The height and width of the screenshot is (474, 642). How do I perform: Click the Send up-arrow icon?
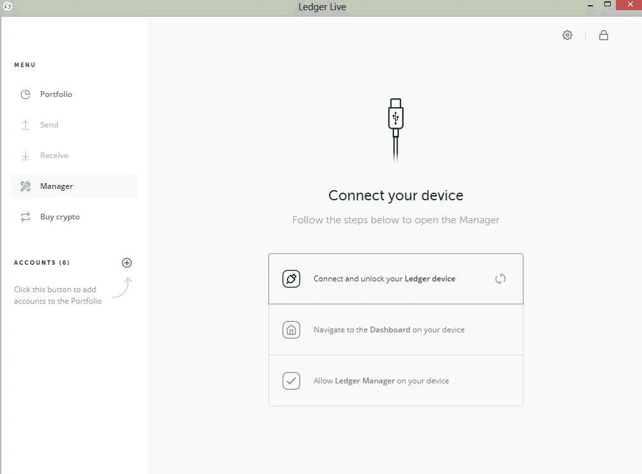[x=26, y=125]
